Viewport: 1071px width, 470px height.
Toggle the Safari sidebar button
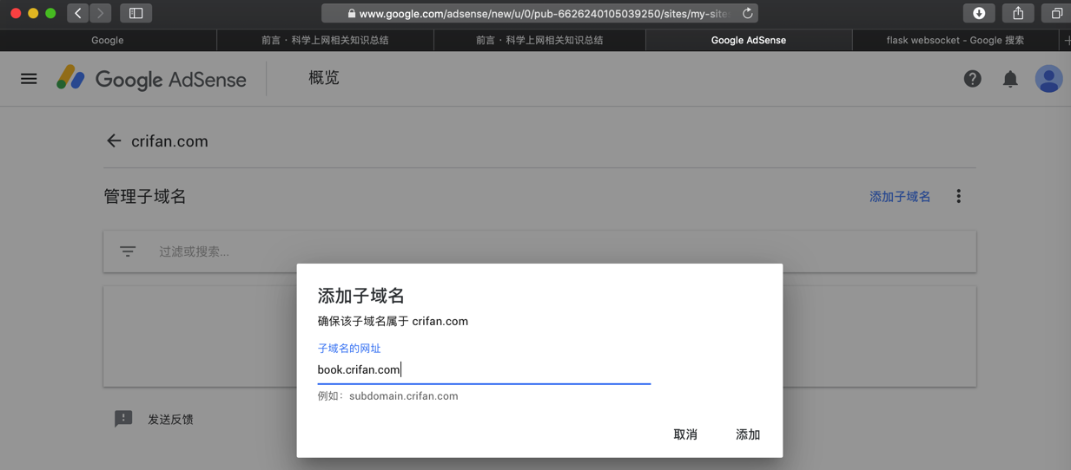136,13
